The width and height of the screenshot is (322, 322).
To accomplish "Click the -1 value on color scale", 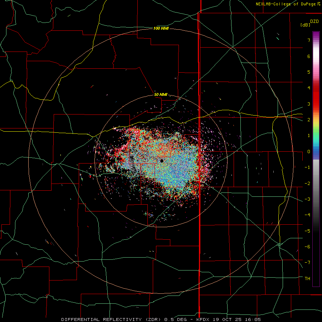I will [307, 167].
